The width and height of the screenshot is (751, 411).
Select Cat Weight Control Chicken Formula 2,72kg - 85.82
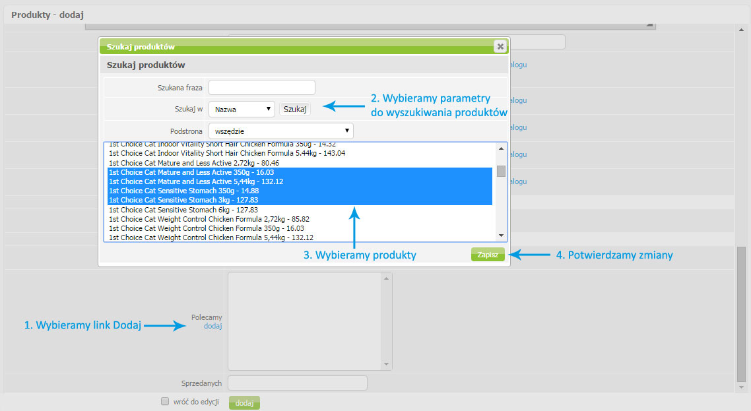click(300, 219)
